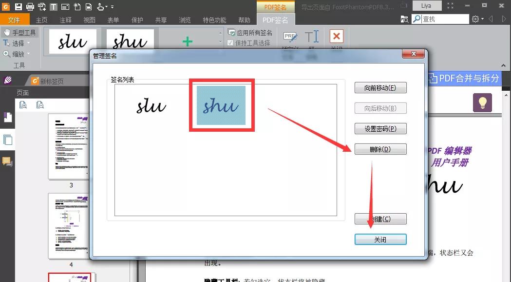Collapse the ribbon with the chevron

tap(504, 65)
